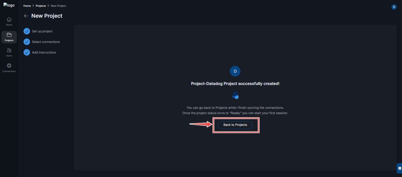402x177 pixels.
Task: Click the Home breadcrumb link
Action: 27,6
